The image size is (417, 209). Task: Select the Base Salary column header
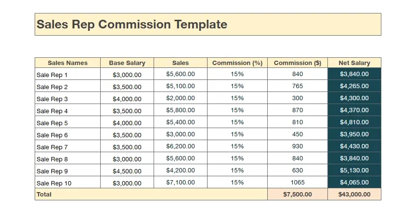point(127,63)
